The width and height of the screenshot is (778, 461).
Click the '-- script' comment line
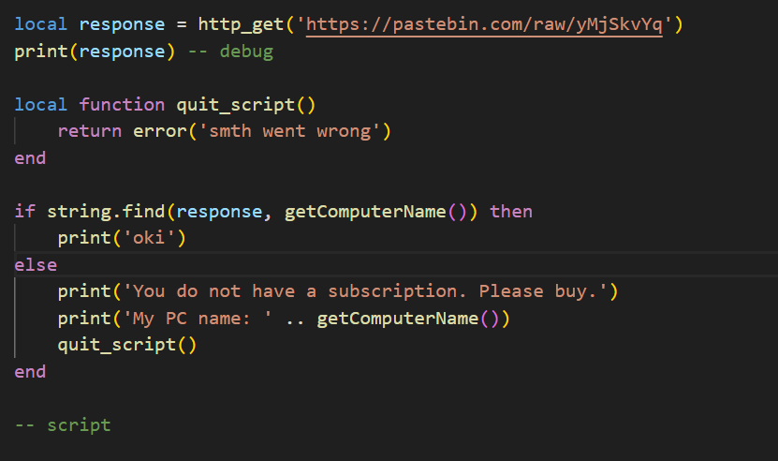63,425
